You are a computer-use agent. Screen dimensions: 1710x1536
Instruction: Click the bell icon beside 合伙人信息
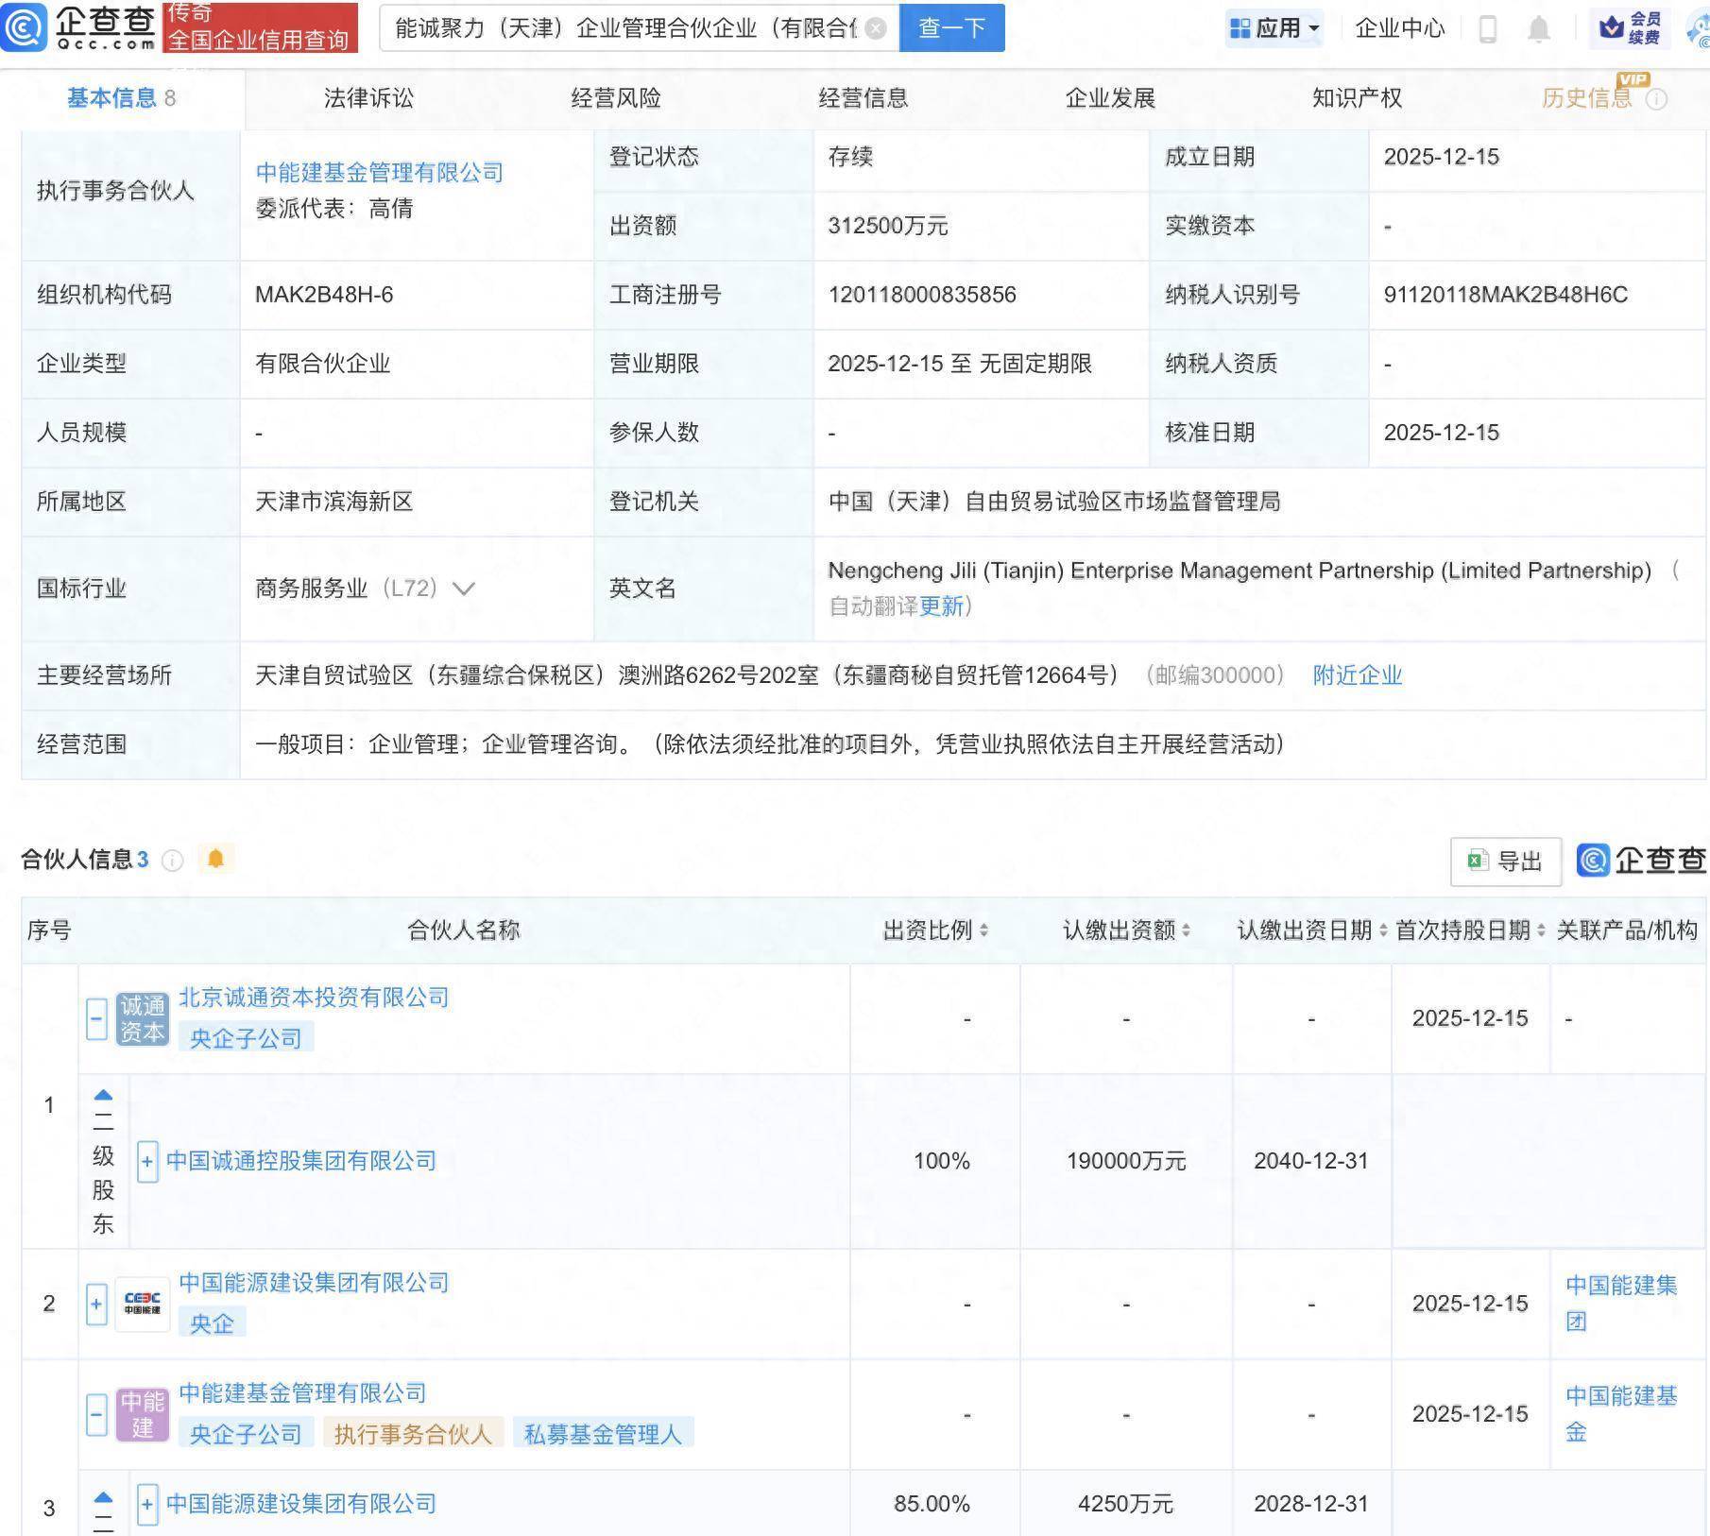tap(215, 860)
